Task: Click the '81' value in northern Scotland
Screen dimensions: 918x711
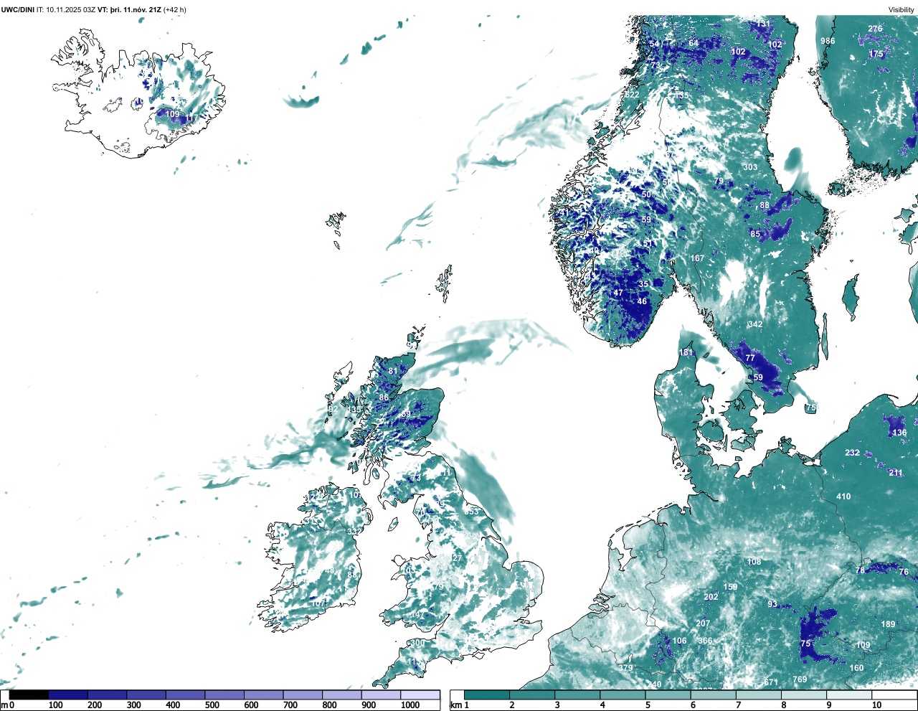Action: pyautogui.click(x=393, y=371)
